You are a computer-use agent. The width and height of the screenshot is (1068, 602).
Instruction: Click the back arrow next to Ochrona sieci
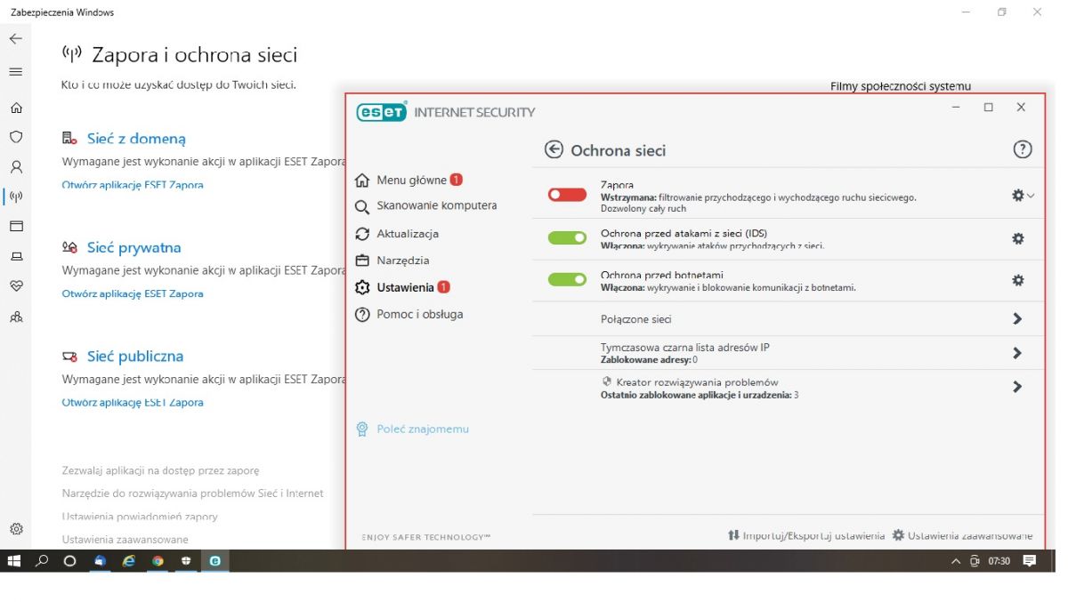tap(554, 149)
